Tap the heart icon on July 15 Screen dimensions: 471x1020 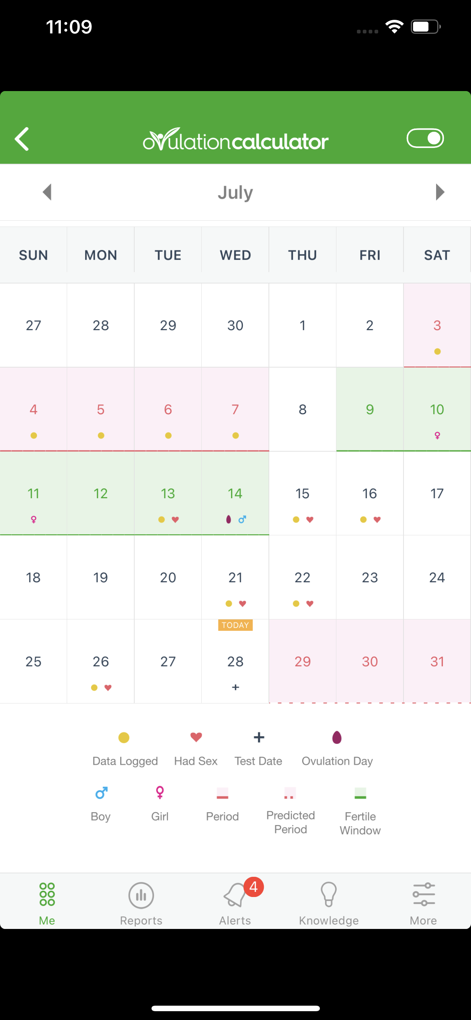[x=310, y=520]
